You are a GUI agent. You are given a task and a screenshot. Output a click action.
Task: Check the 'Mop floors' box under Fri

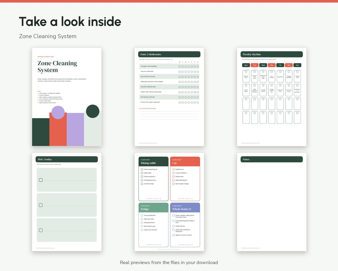pyautogui.click(x=280, y=72)
